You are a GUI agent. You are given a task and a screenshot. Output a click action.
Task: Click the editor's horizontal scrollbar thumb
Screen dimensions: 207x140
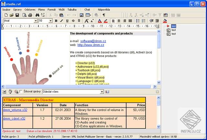[78, 87]
